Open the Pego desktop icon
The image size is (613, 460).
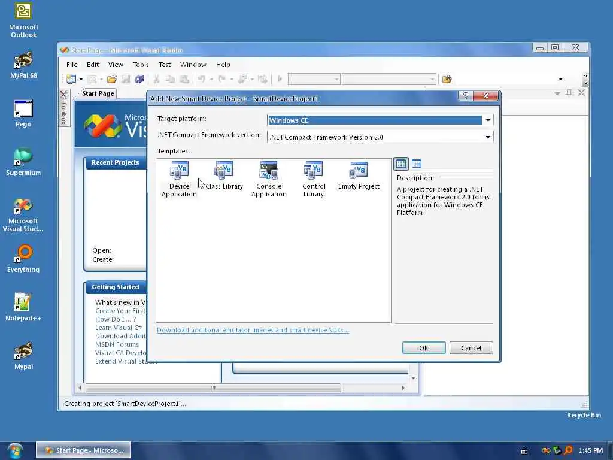(x=23, y=114)
